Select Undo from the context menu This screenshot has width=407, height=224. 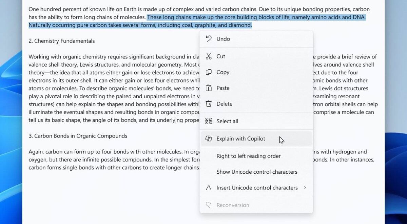223,39
